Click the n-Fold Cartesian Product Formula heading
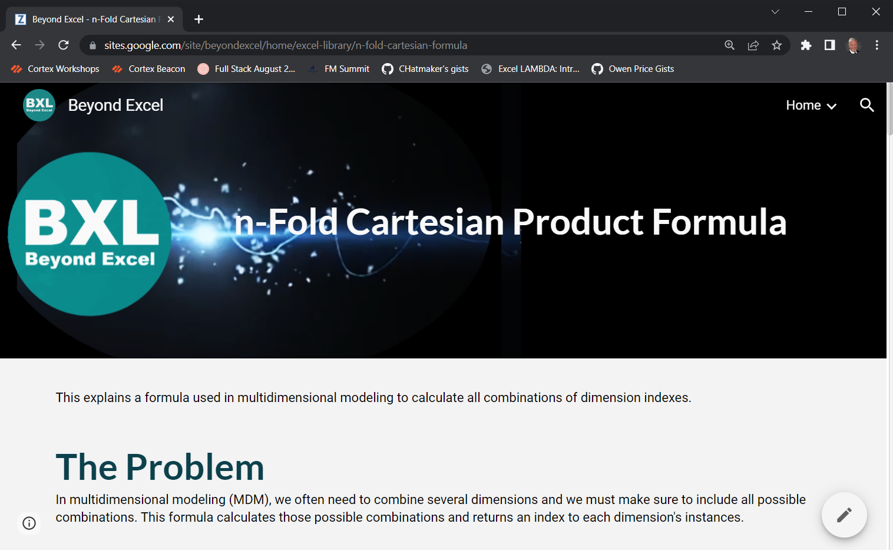Viewport: 893px width, 550px height. click(510, 222)
